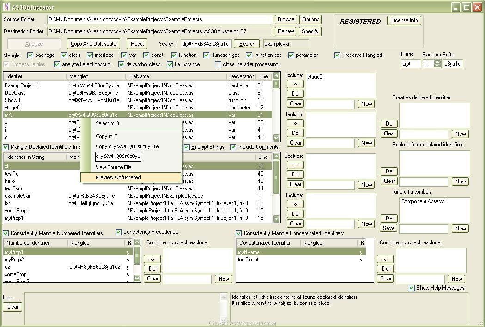Image resolution: width=485 pixels, height=327 pixels.
Task: Select o2 in Numbered Identifier list
Action: (68, 267)
